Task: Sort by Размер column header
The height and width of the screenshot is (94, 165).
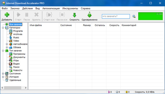Action: click(x=84, y=25)
